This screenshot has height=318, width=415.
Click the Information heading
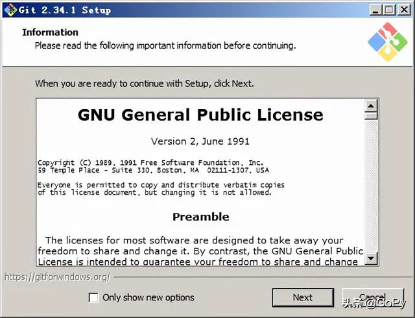[x=50, y=32]
